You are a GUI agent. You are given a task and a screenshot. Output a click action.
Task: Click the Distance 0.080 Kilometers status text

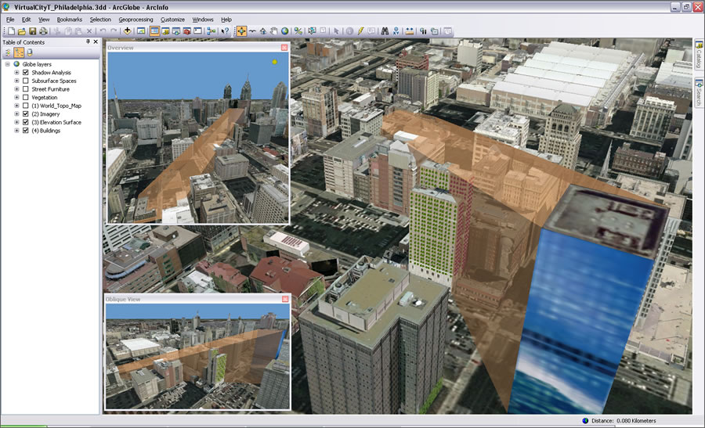pyautogui.click(x=624, y=421)
